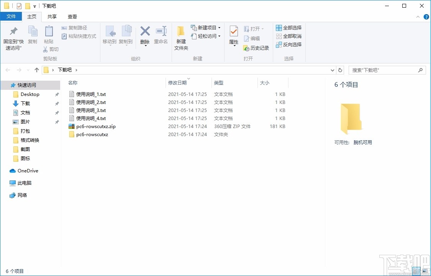Refresh the folder view
This screenshot has height=276, width=431.
[340, 70]
